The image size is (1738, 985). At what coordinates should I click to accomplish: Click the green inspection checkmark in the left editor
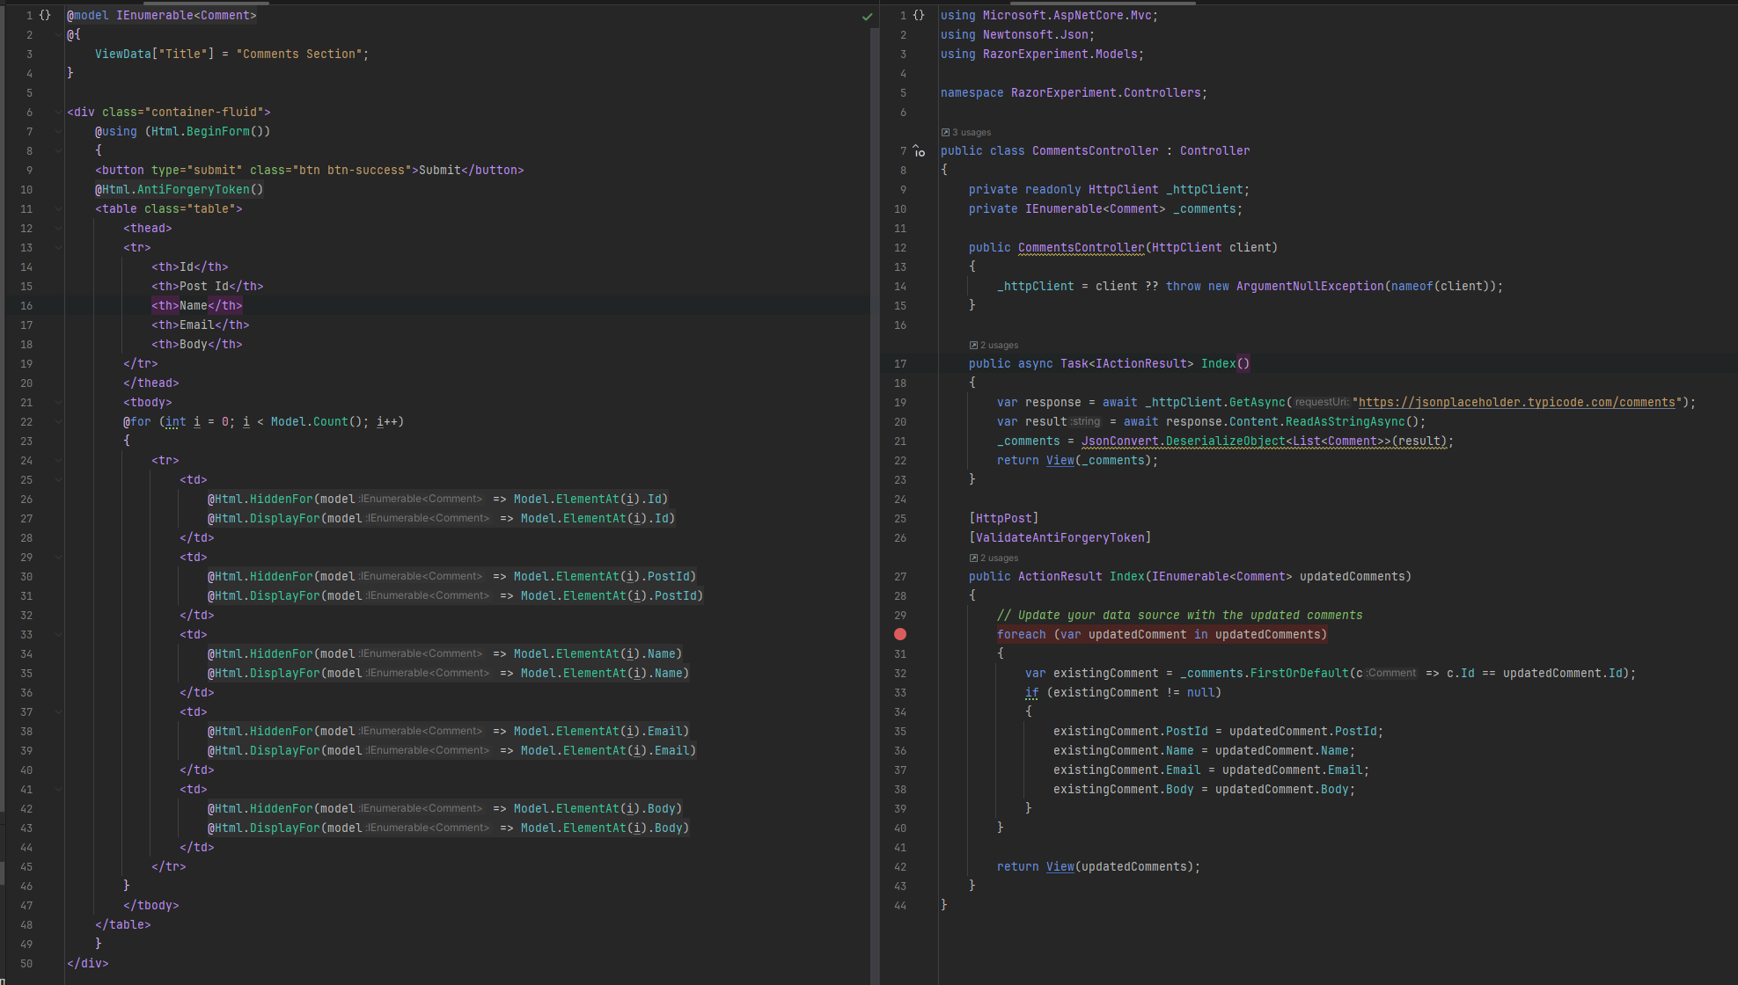(x=867, y=17)
